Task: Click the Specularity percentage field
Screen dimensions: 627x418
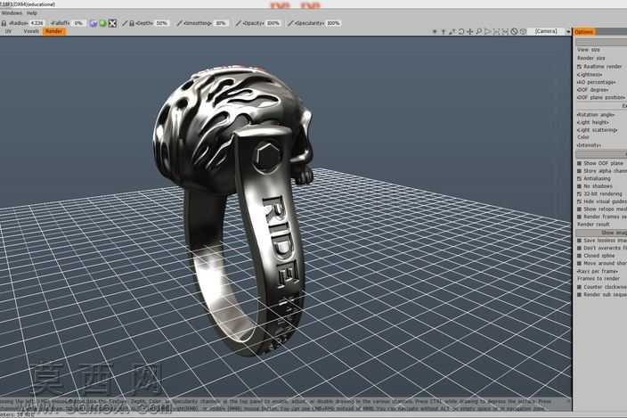Action: [333, 23]
